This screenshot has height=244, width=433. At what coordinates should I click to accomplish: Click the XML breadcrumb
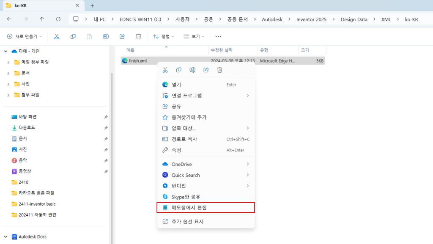(x=386, y=19)
